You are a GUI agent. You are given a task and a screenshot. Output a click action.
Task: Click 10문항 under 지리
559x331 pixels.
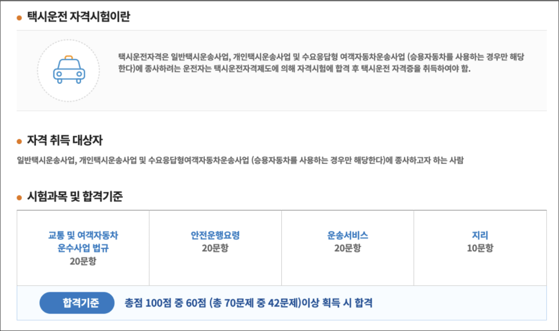(480, 248)
